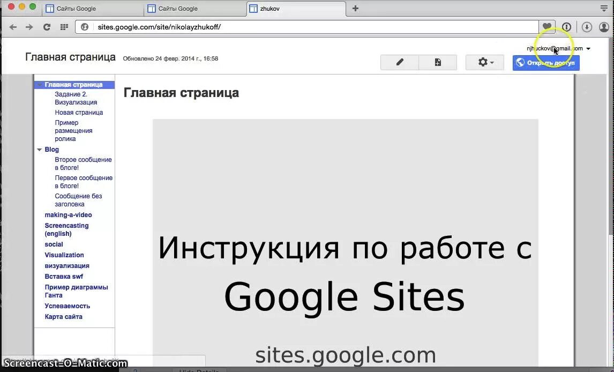Open Первое сообщение в блоге! post

pyautogui.click(x=84, y=182)
